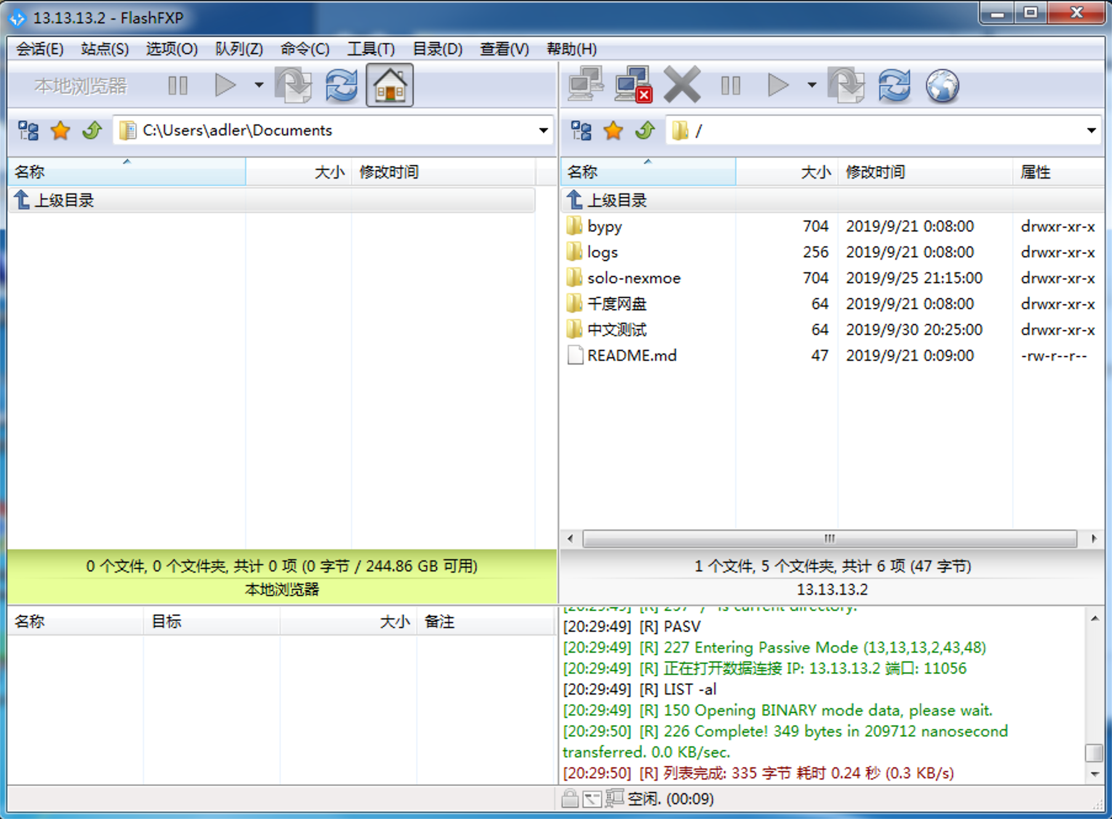Click the abort X icon
The height and width of the screenshot is (819, 1112).
(x=682, y=84)
